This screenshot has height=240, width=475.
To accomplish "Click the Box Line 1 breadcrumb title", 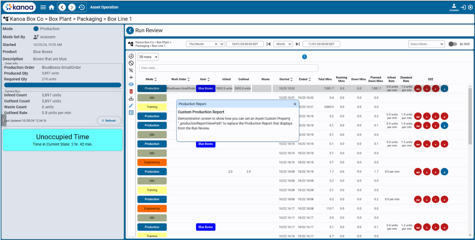I will (120, 19).
